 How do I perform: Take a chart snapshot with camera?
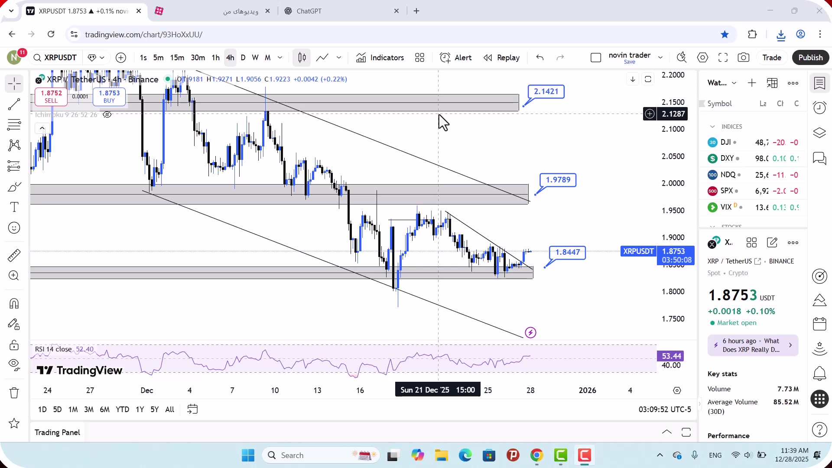pos(744,58)
